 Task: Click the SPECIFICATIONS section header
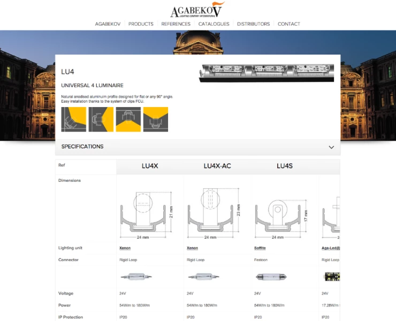pyautogui.click(x=198, y=147)
